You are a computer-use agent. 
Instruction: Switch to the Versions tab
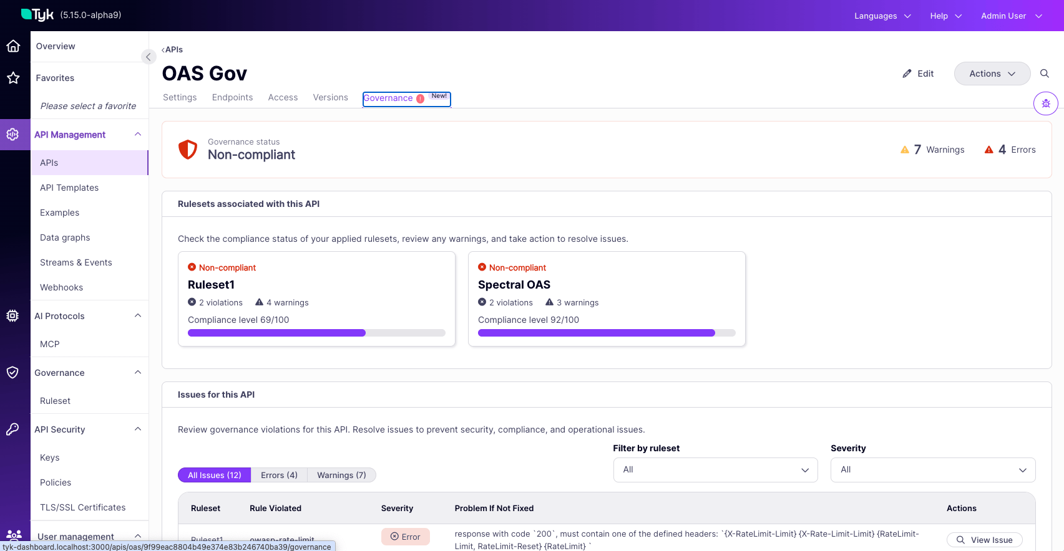coord(330,97)
